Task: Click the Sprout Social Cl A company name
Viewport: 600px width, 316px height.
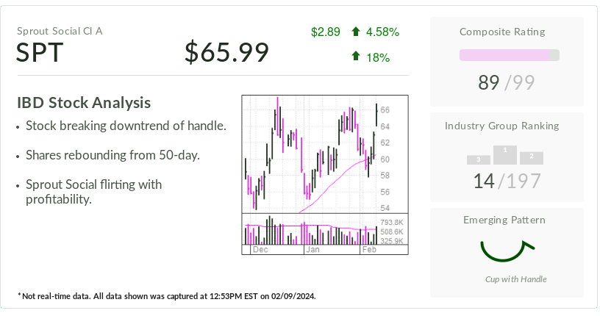Action: point(60,31)
